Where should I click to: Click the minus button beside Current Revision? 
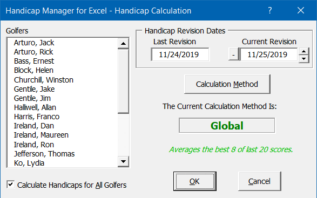pos(233,54)
